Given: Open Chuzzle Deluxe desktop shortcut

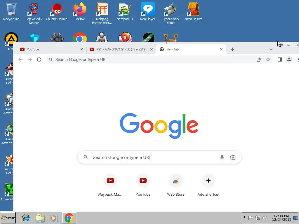Looking at the screenshot, I should point(56,11).
